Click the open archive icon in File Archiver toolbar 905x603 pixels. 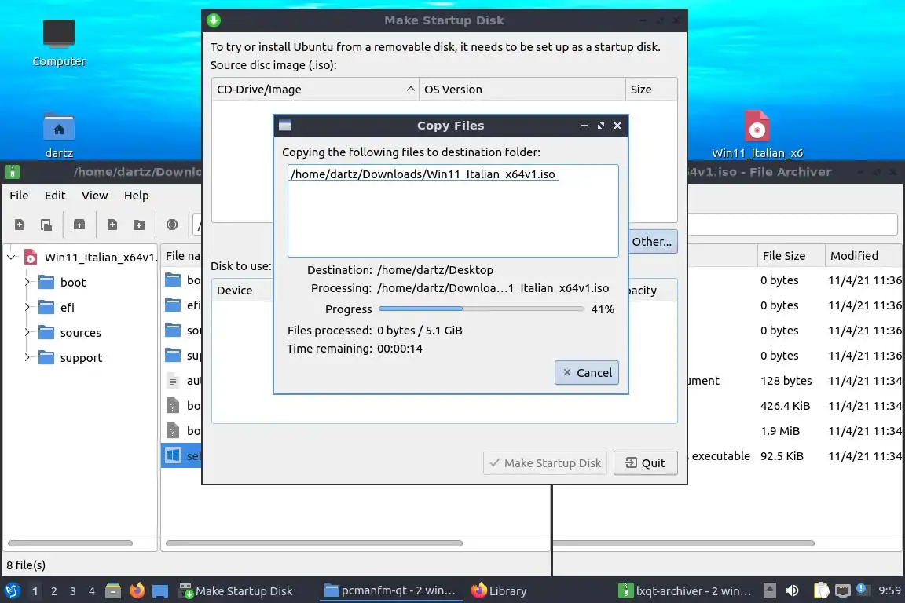(x=46, y=225)
